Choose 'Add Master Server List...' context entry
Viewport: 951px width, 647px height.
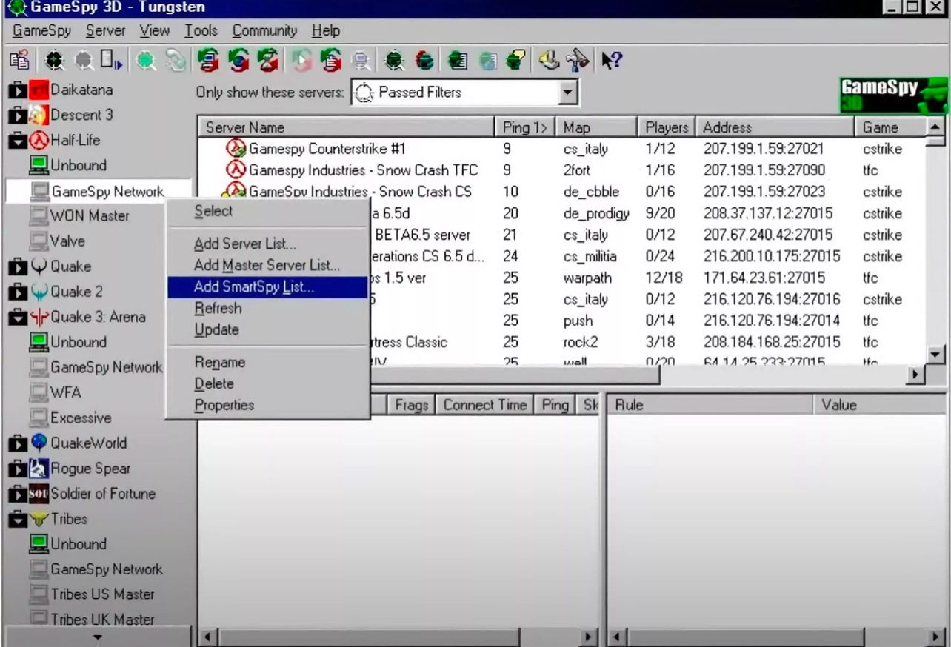267,265
